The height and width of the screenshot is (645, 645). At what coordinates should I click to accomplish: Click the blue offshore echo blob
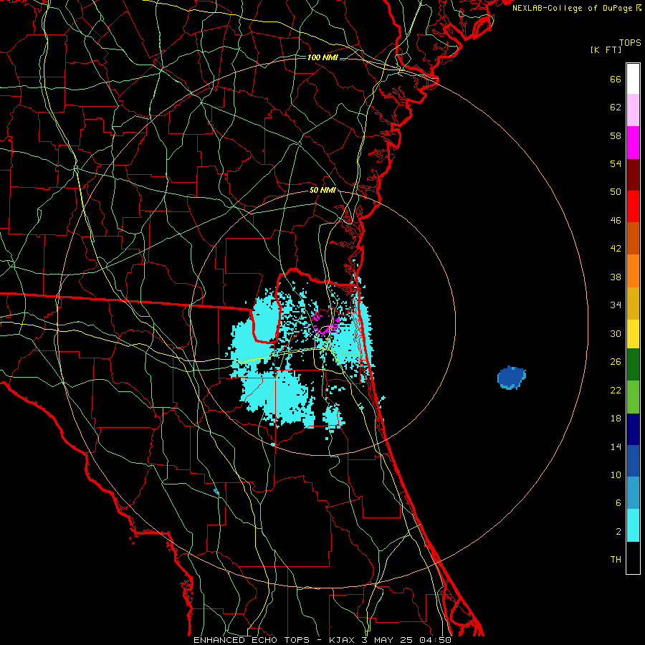[511, 377]
